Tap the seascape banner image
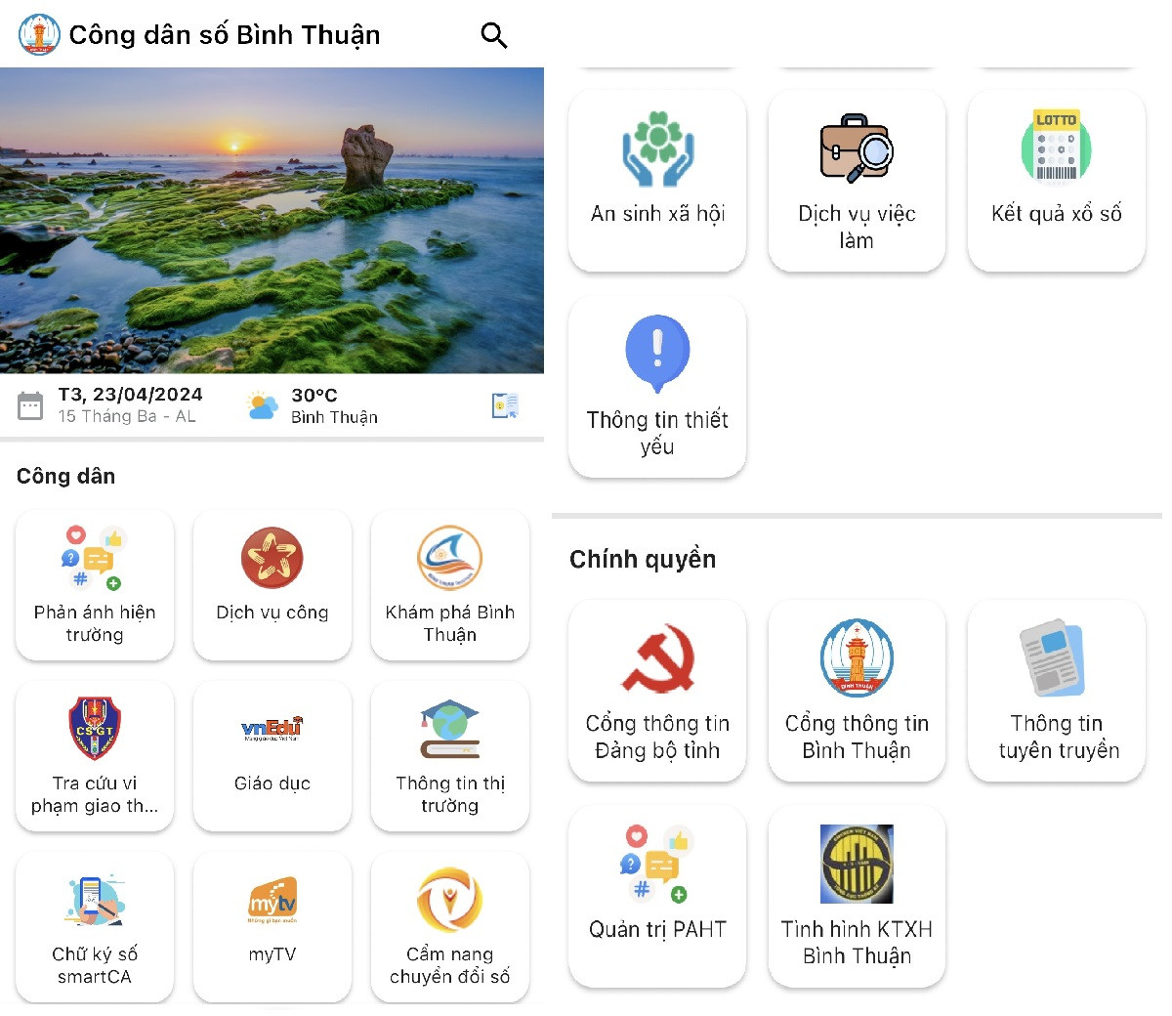 coord(272,221)
